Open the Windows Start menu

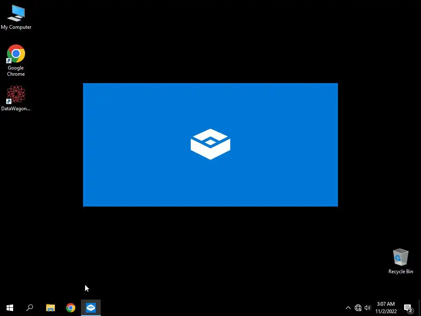(10, 308)
